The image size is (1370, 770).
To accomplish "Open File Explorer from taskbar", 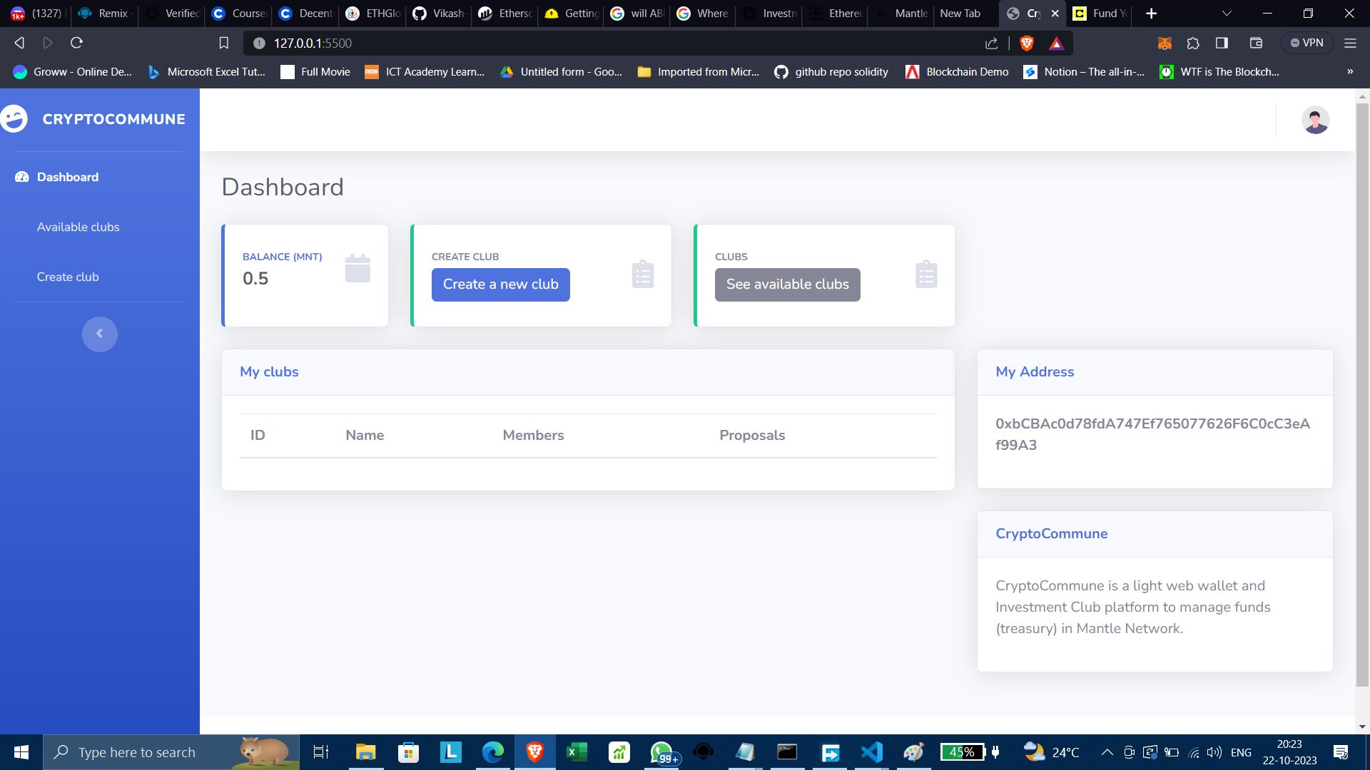I will [x=365, y=752].
